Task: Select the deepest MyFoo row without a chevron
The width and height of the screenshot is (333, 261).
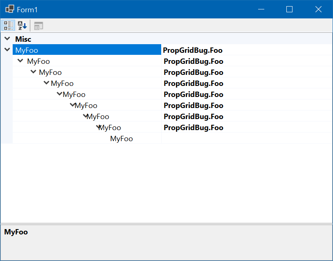Action: tap(121, 138)
